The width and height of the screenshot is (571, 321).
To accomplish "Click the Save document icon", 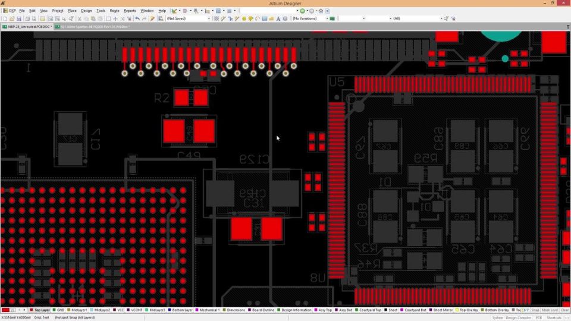I will pos(19,18).
